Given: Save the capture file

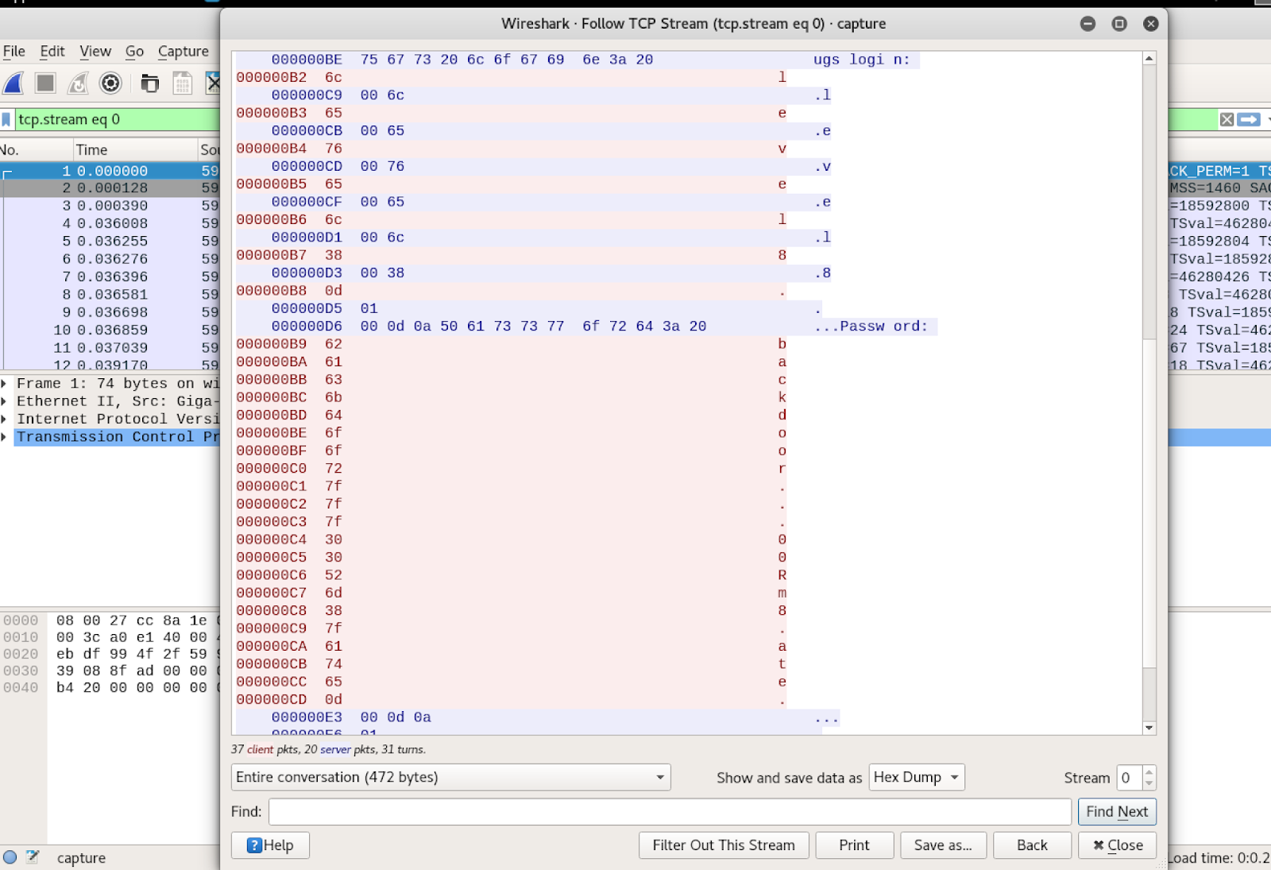Looking at the screenshot, I should pos(182,83).
